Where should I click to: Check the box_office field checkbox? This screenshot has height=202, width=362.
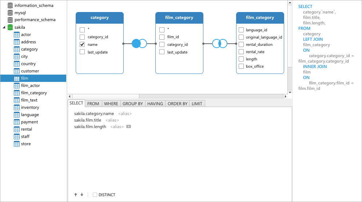[241, 66]
